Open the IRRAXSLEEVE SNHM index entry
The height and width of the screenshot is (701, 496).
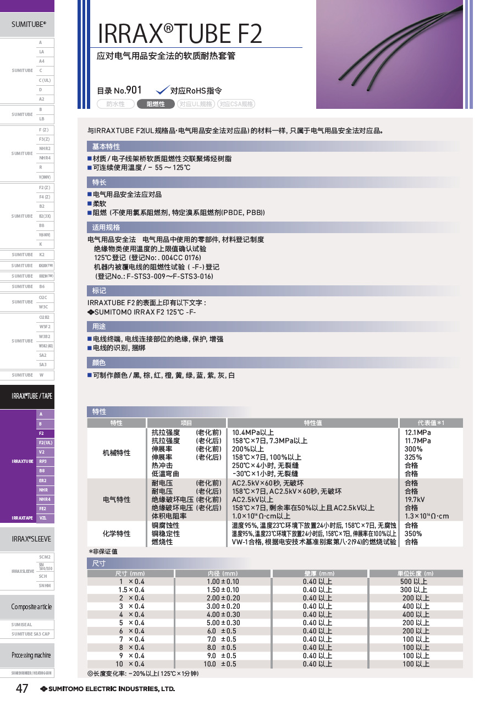tap(46, 586)
